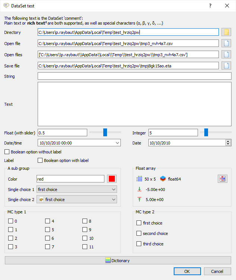Screen dimensions: 236x280
Task: Click the palette icon in Single choice 2
Action: pos(41,200)
